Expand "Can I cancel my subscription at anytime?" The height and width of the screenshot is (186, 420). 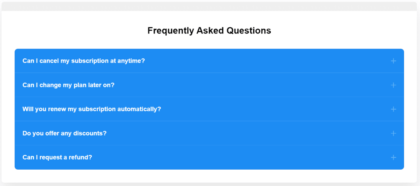(x=84, y=61)
